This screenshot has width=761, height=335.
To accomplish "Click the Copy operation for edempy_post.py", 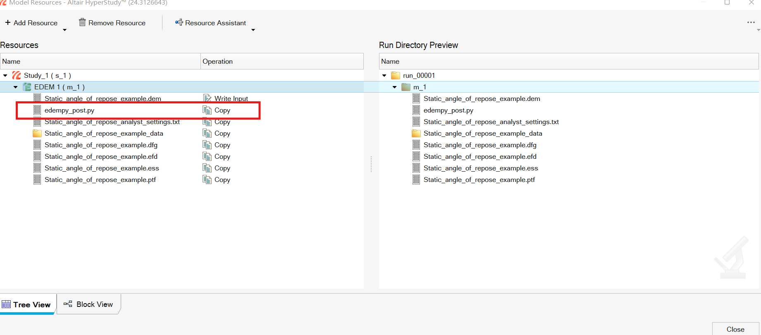I will click(217, 110).
